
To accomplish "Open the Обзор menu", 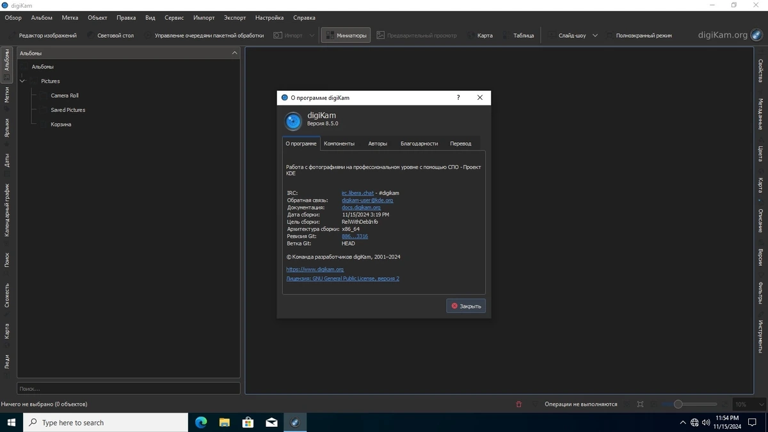I will click(13, 18).
